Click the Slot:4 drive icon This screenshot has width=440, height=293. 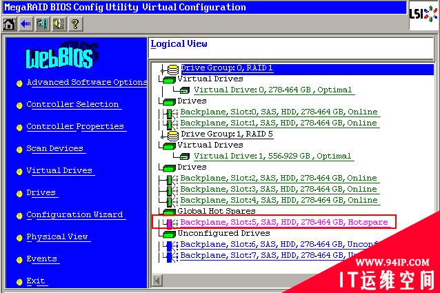pyautogui.click(x=171, y=201)
